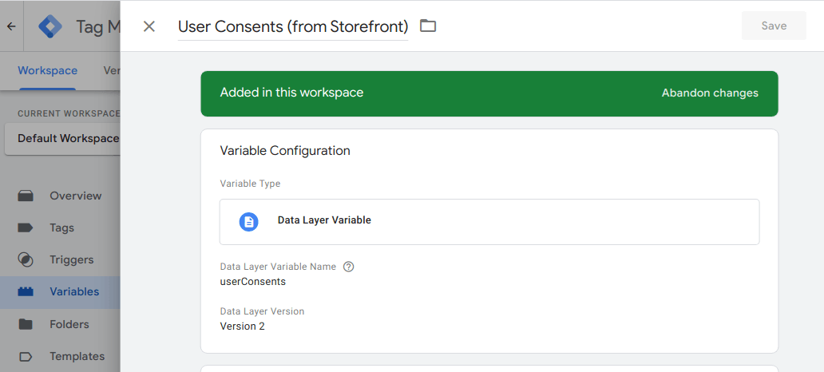The height and width of the screenshot is (372, 824).
Task: Open the Data Layer Variable type selector
Action: (x=489, y=222)
